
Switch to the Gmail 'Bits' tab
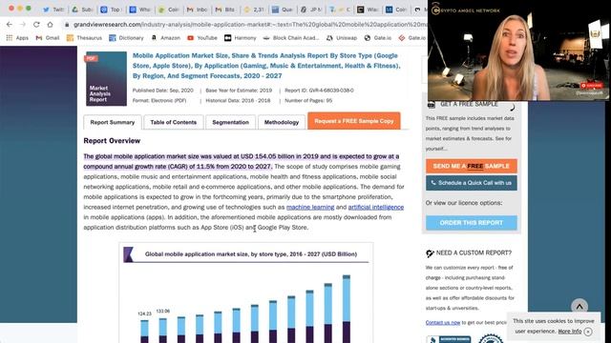[225, 10]
